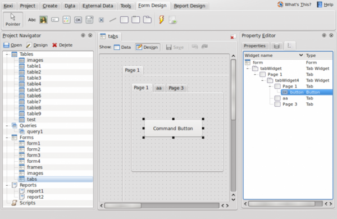This screenshot has width=337, height=219.
Task: Collapse the Tables tree group
Action: point(7,54)
